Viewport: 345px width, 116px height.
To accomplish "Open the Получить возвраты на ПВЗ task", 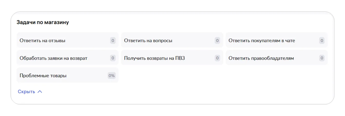I will tap(154, 58).
